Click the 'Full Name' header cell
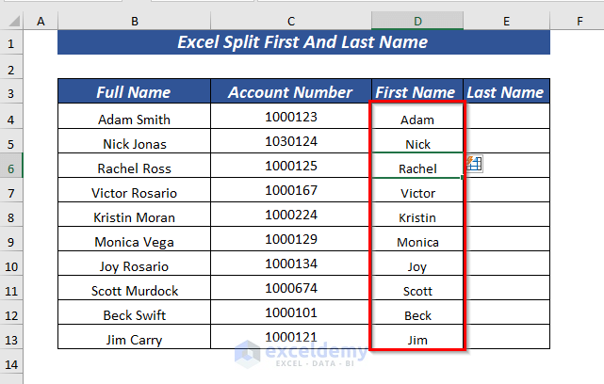 point(135,92)
